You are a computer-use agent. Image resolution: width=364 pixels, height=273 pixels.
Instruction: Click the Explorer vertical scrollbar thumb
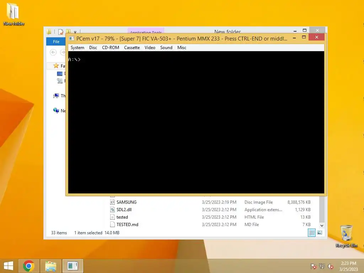tap(322, 209)
